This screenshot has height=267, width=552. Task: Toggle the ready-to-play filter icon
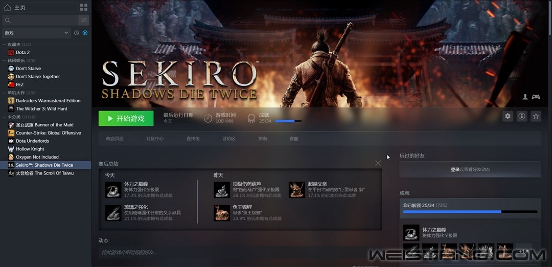point(85,33)
